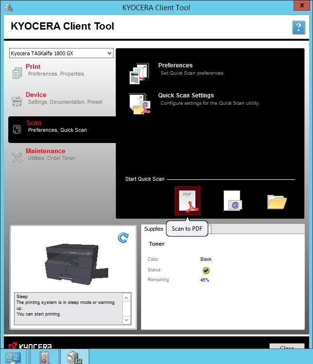Open the Maintenance section
This screenshot has width=313, height=364.
tap(62, 157)
